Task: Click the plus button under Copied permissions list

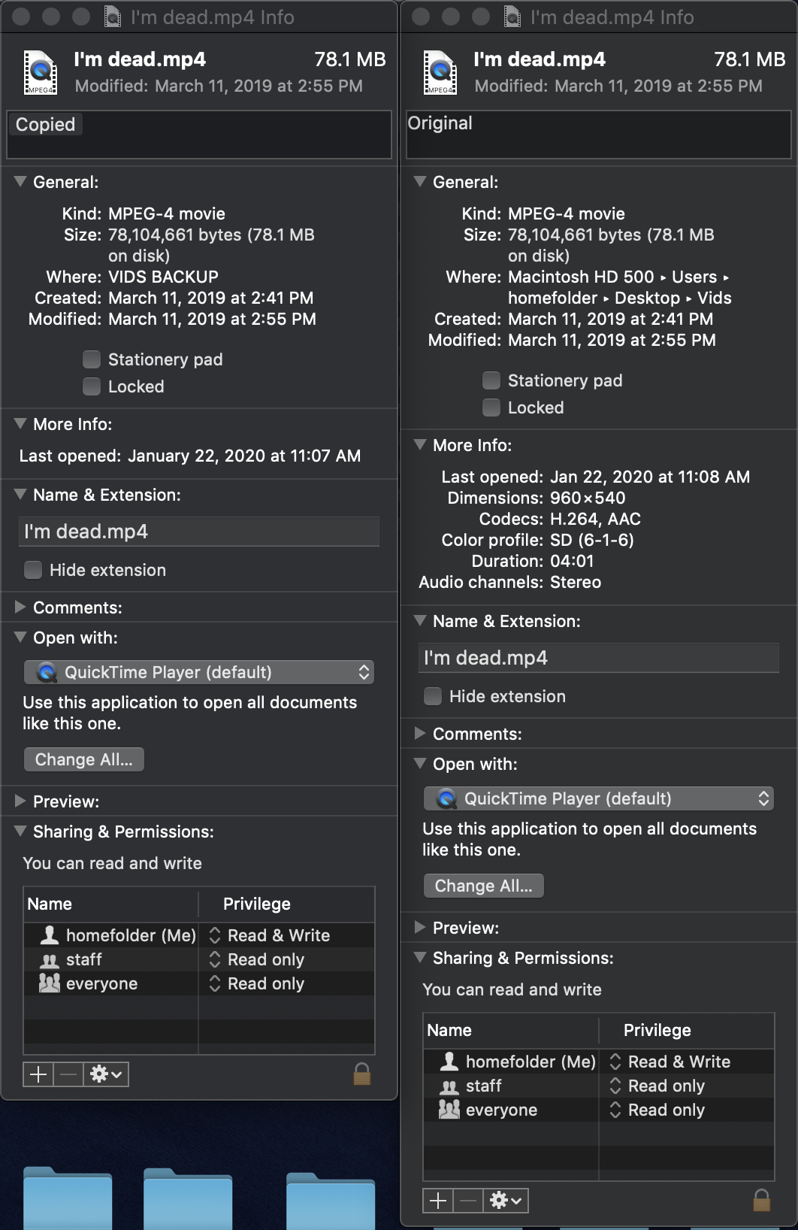Action: pos(38,1074)
